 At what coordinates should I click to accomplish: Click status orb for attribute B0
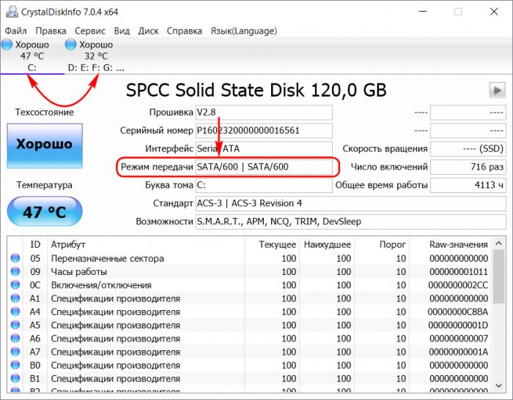(15, 365)
